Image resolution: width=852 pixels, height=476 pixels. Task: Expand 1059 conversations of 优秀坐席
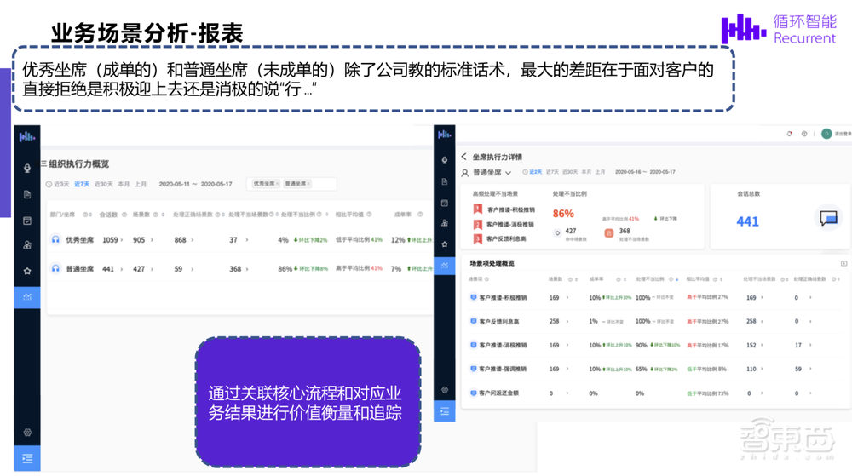(x=122, y=240)
